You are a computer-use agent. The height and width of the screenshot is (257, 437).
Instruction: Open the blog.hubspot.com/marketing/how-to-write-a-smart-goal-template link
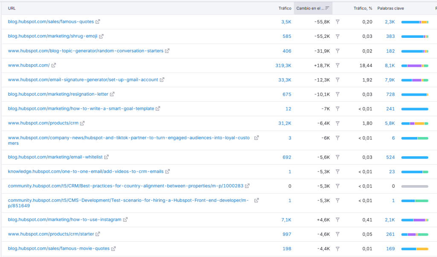(x=81, y=109)
